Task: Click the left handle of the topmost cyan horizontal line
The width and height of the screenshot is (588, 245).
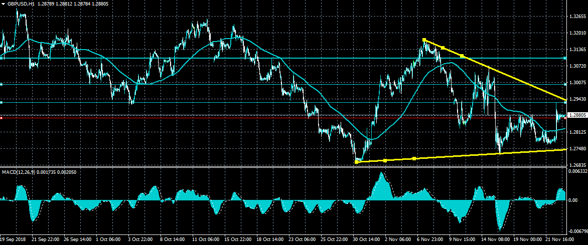Action: [x=1, y=58]
